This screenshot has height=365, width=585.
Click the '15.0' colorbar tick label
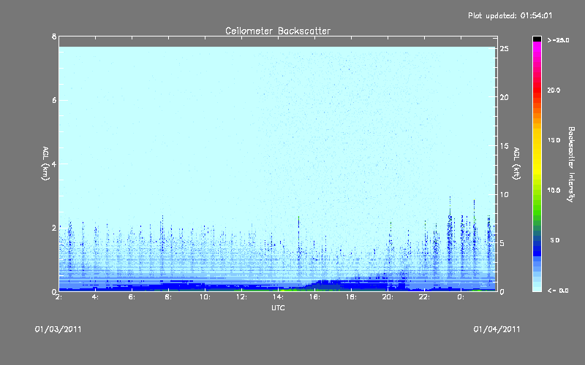[x=554, y=140]
